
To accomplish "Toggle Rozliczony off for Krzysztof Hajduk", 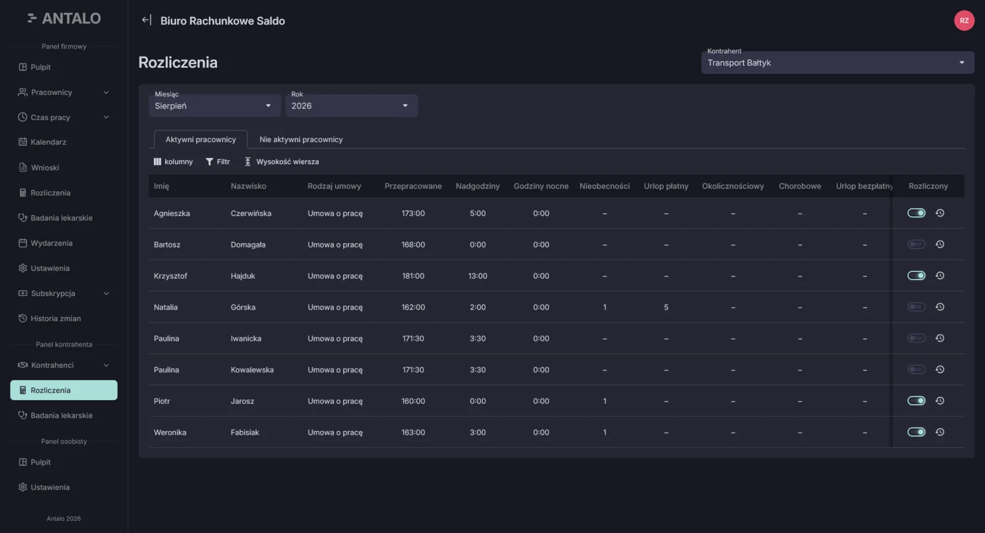I will (916, 276).
